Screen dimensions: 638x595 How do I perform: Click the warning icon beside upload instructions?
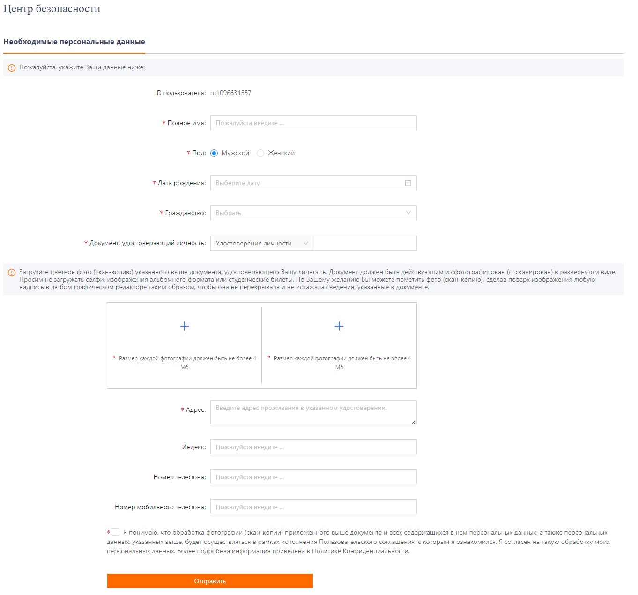coord(12,272)
